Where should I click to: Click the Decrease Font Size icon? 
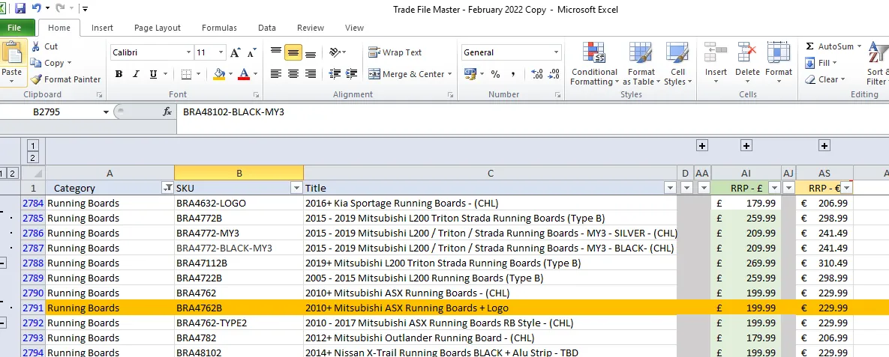pos(252,52)
